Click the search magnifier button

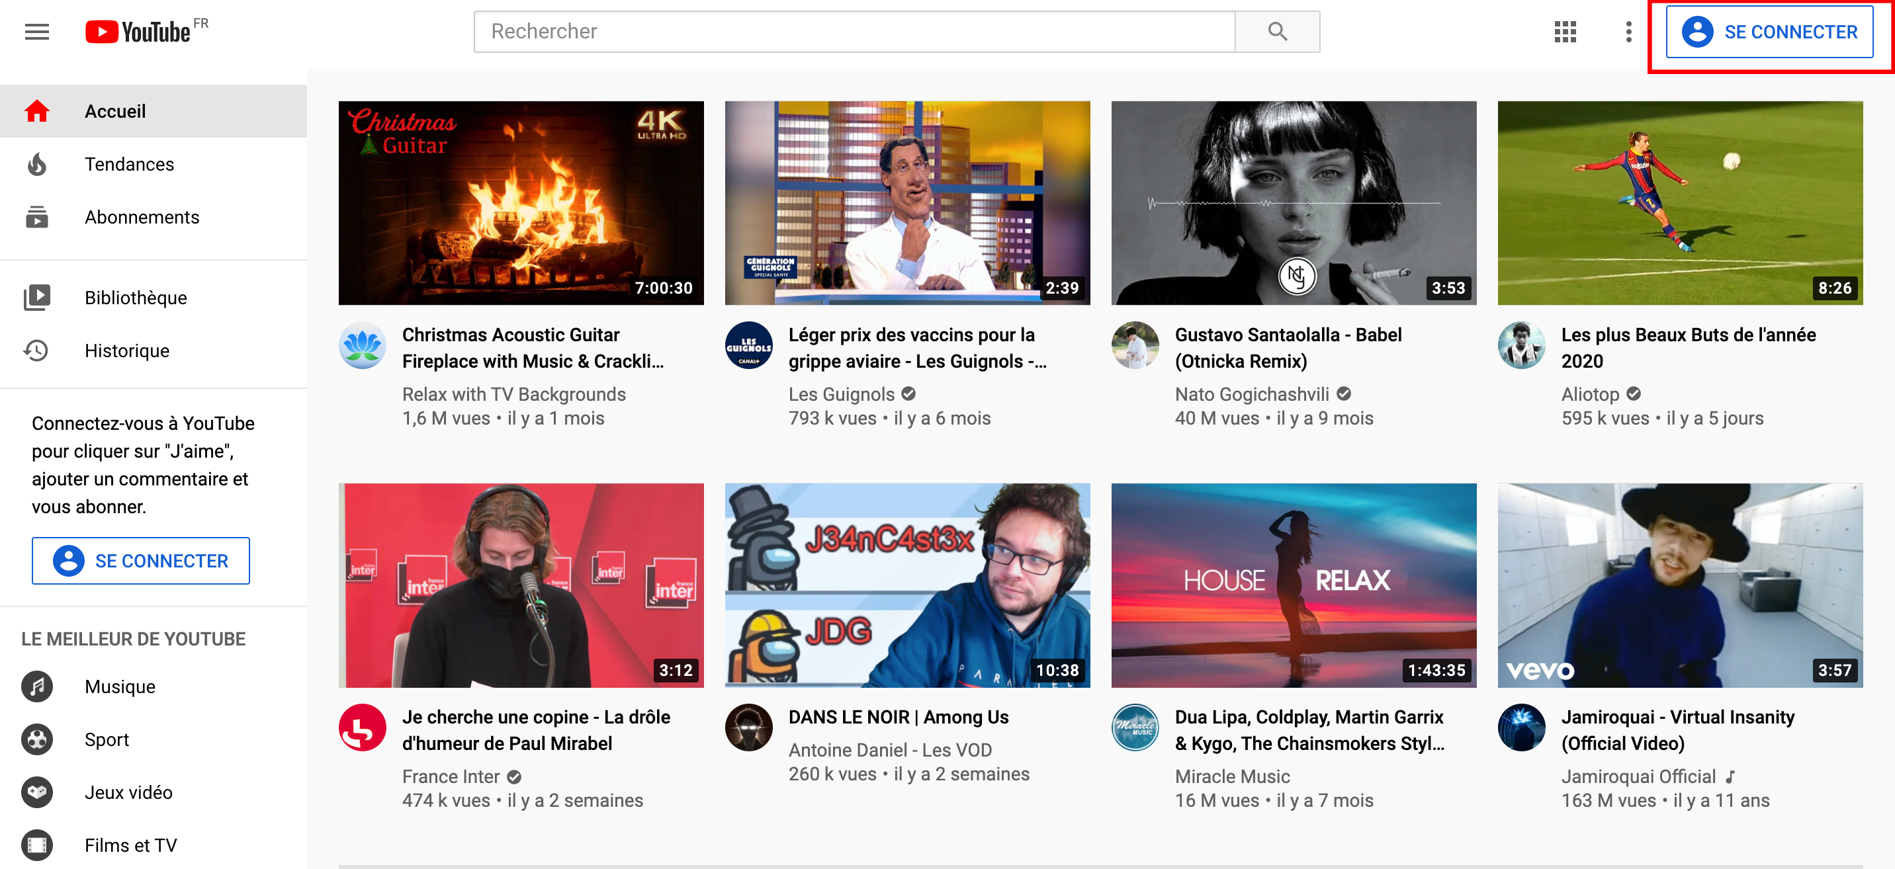[x=1277, y=32]
